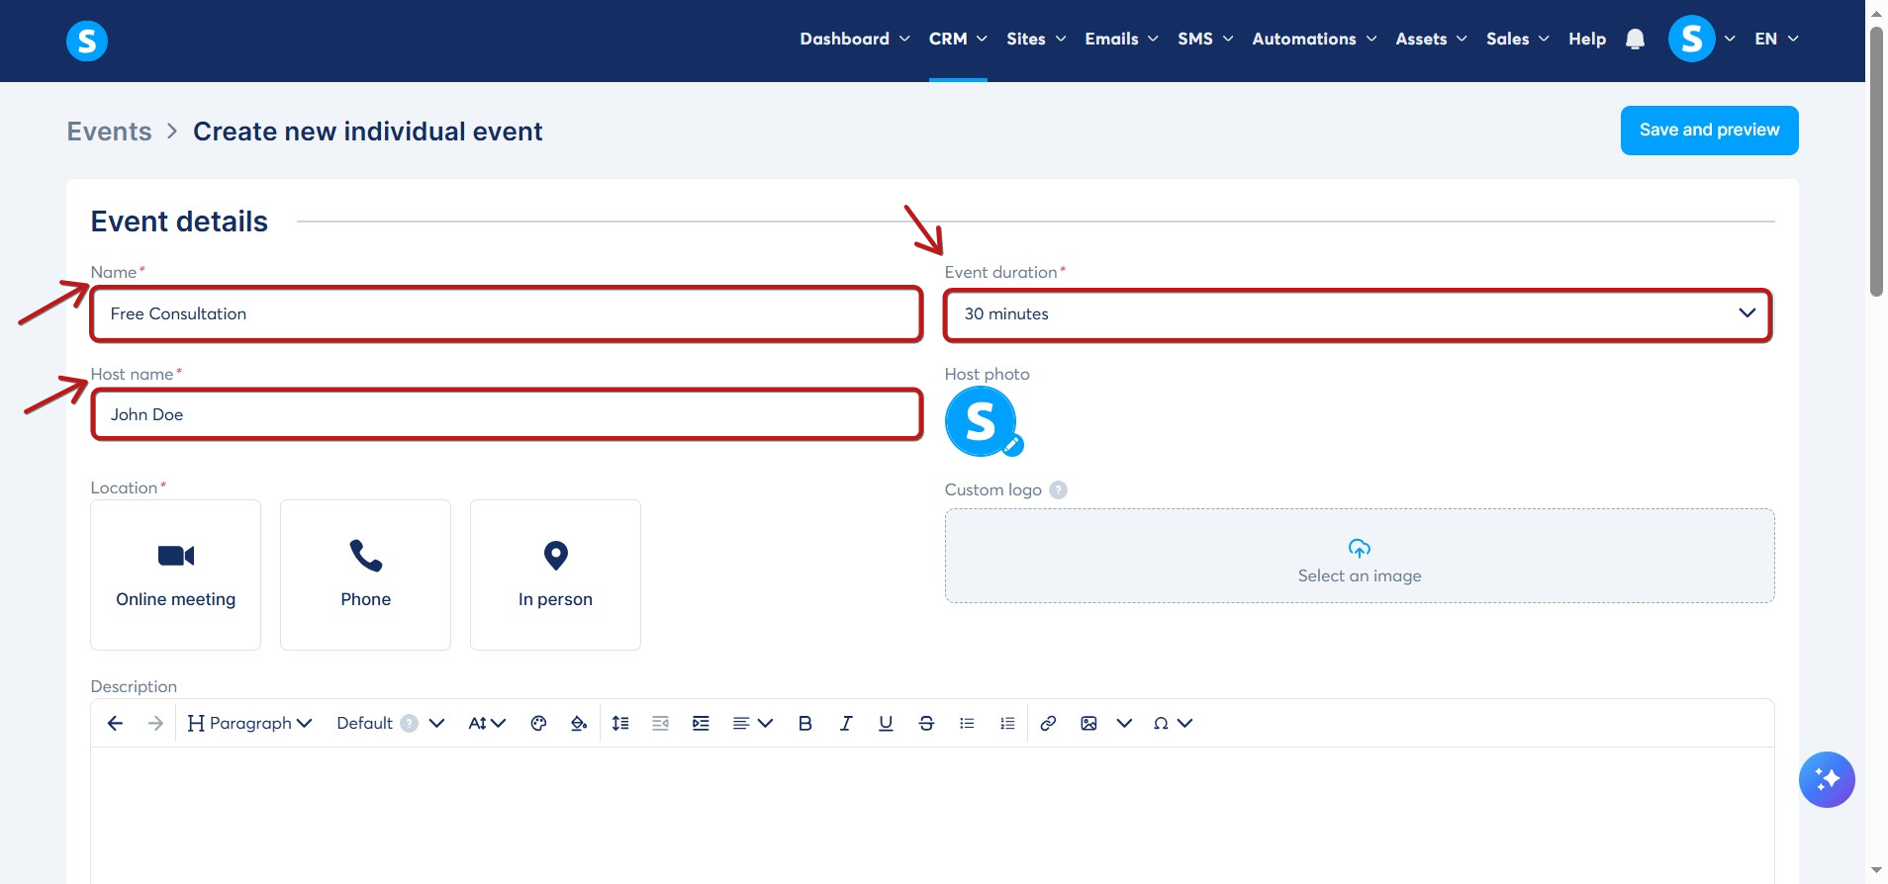Open the AI assistant sparkle button
The height and width of the screenshot is (884, 1888).
click(1827, 780)
